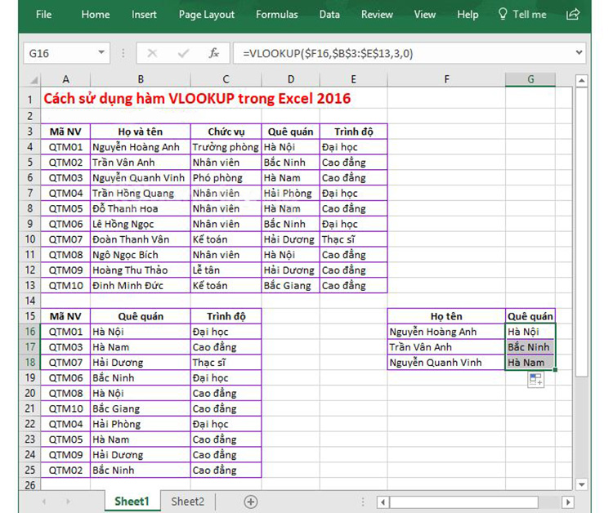
Task: Click cell 'QTM07' in row 18
Action: (x=65, y=363)
